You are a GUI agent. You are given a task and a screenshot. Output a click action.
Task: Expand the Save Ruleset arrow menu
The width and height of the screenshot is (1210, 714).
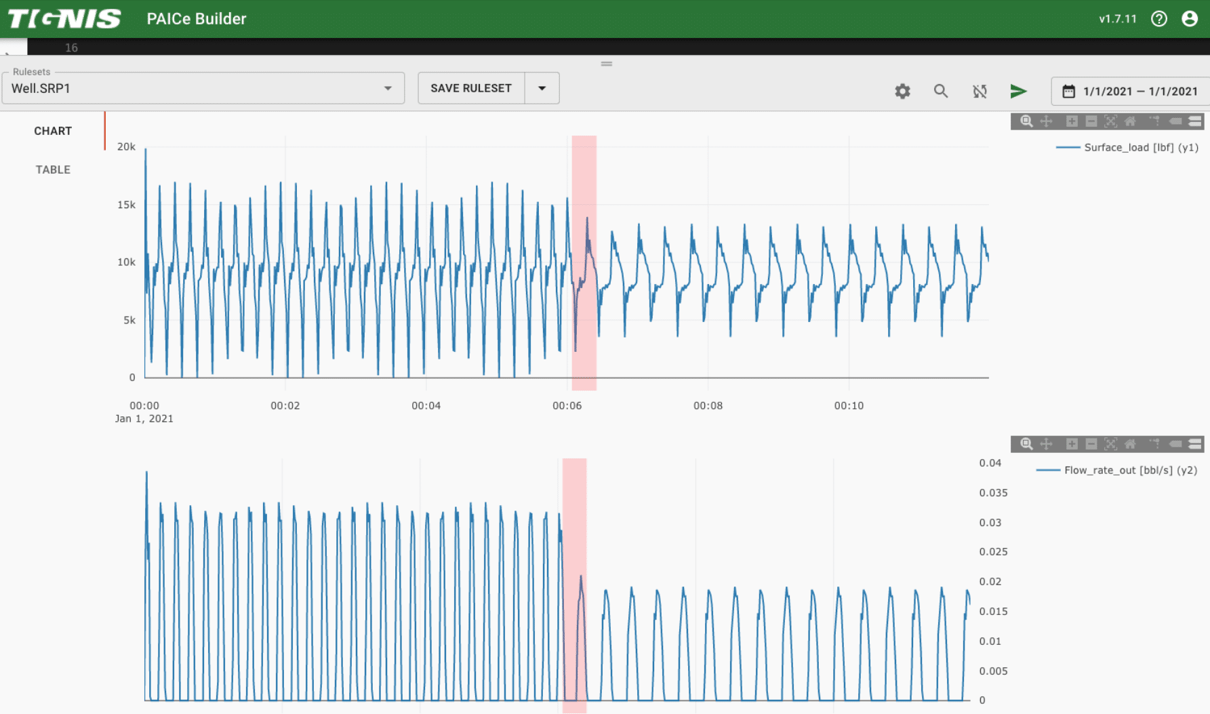pyautogui.click(x=542, y=88)
